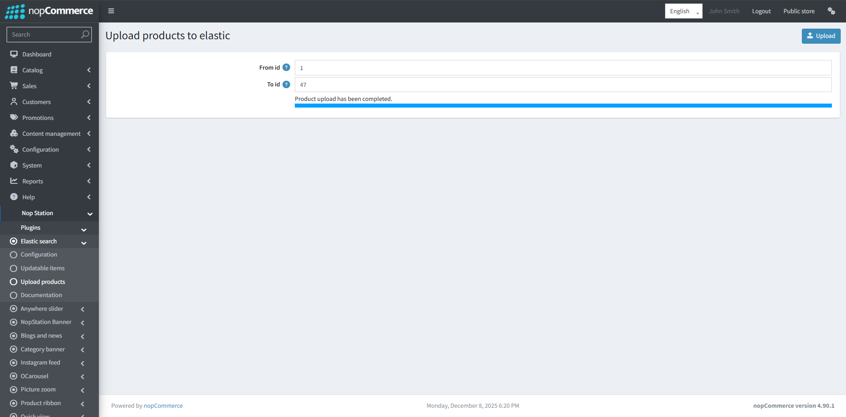Select the Documentation circle option
Image resolution: width=846 pixels, height=417 pixels.
coord(14,295)
